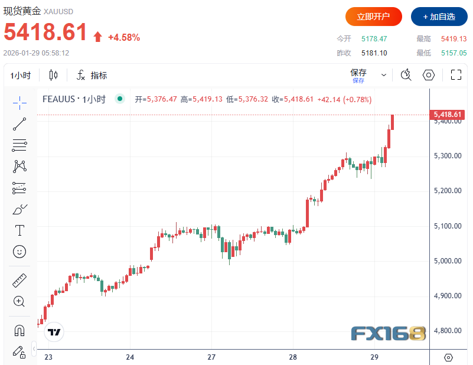Open the 指标 indicators menu
Image resolution: width=473 pixels, height=365 pixels.
tap(92, 76)
